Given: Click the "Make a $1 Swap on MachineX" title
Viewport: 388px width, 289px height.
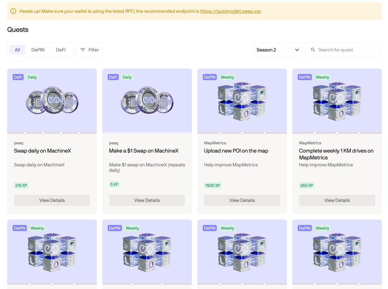Looking at the screenshot, I should coord(144,151).
